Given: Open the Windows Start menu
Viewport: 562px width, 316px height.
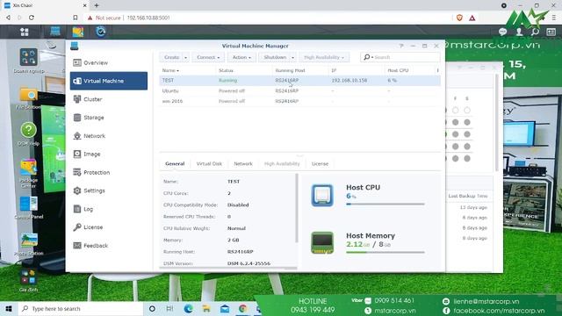Looking at the screenshot, I should pyautogui.click(x=9, y=308).
